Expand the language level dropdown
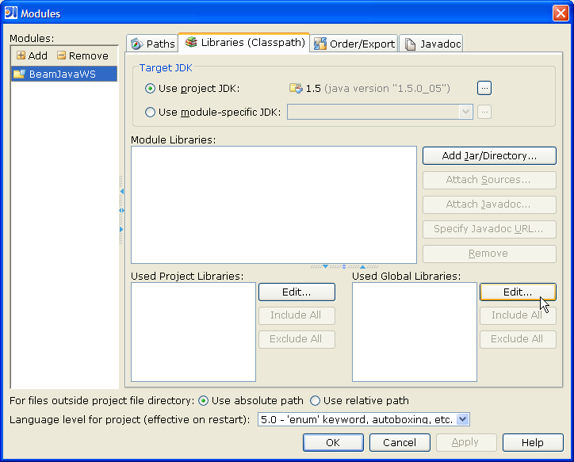 coord(462,419)
